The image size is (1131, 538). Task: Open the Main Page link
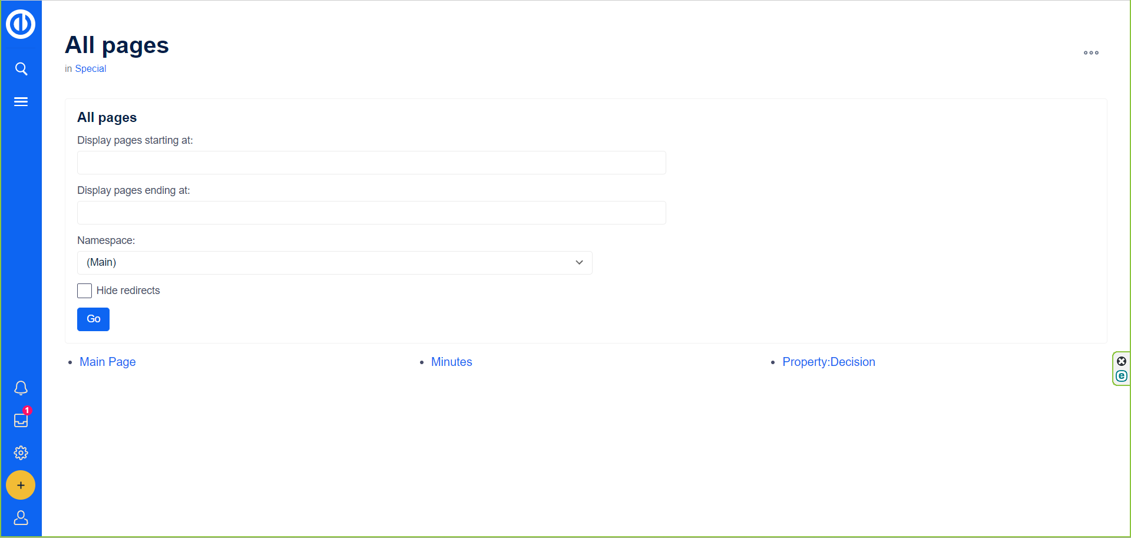click(x=108, y=362)
